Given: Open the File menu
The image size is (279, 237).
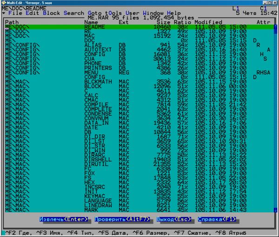Looking at the screenshot, I should (13, 13).
